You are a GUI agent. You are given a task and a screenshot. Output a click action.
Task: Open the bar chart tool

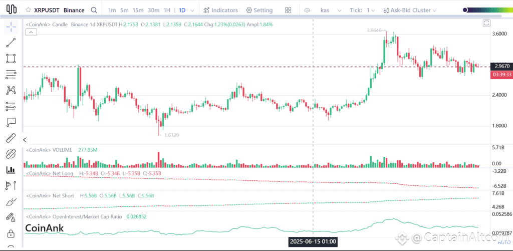[x=11, y=169]
